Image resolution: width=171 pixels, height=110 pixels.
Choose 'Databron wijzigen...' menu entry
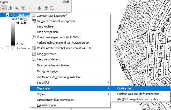coord(70,71)
